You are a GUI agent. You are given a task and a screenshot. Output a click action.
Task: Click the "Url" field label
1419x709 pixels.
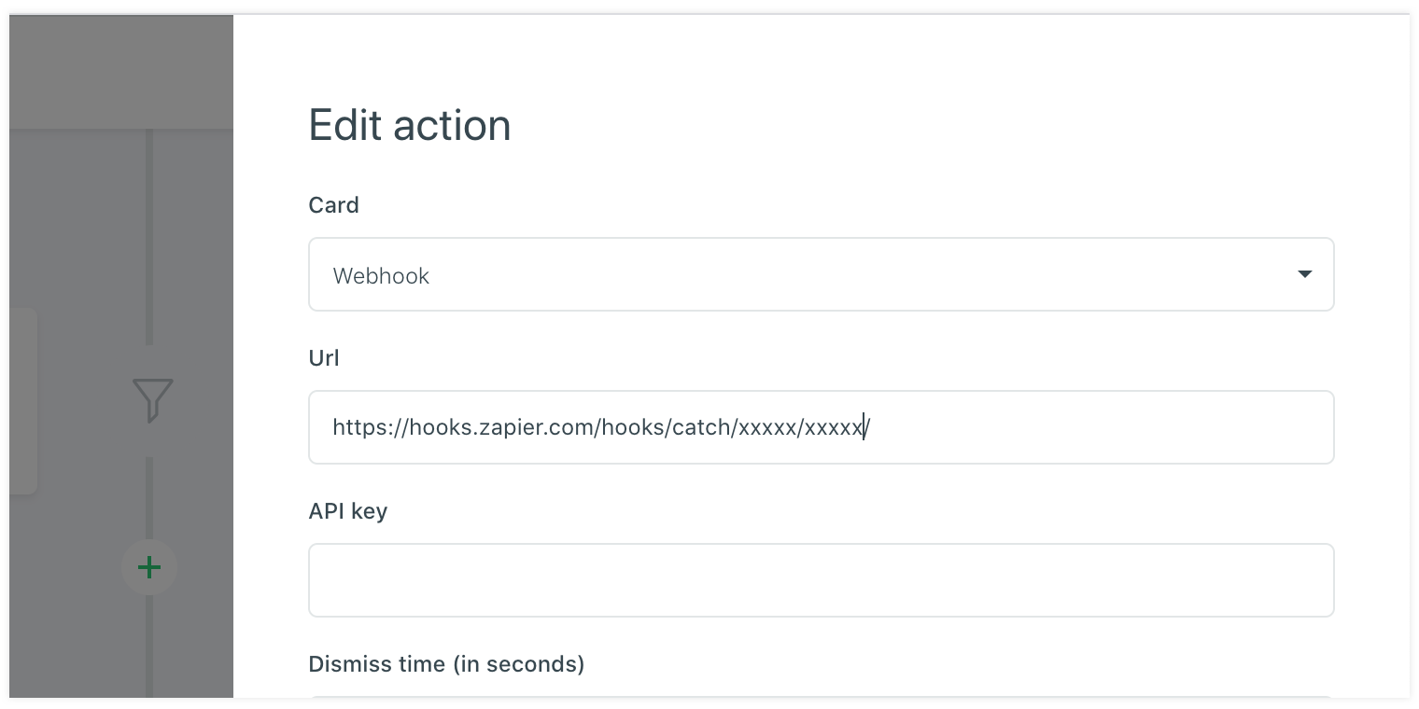coord(324,358)
